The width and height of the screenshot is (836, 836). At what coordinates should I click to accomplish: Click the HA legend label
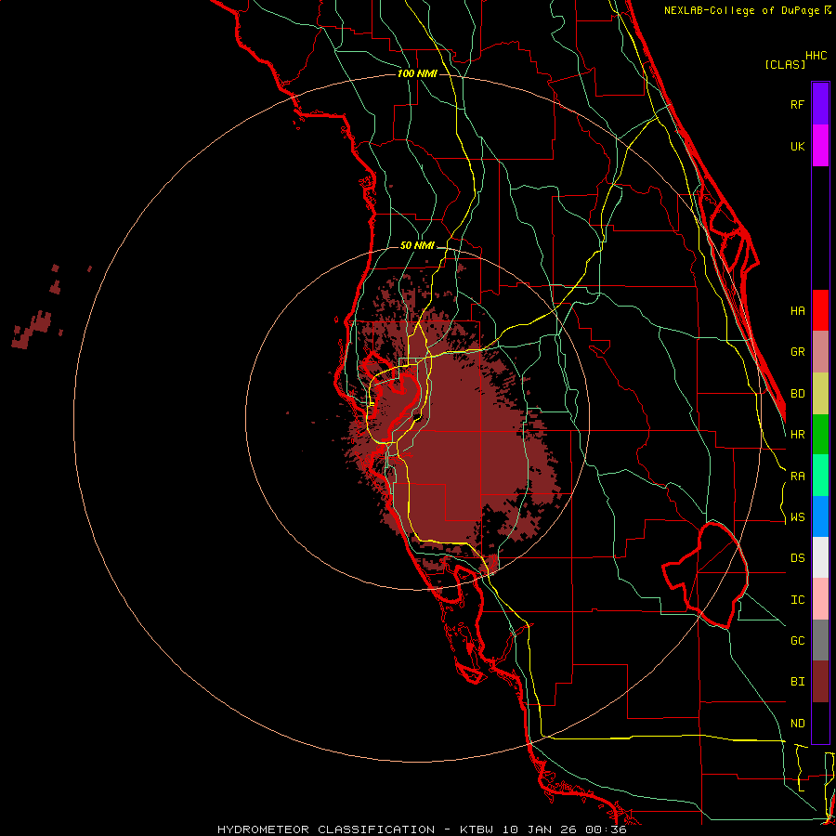pos(797,310)
